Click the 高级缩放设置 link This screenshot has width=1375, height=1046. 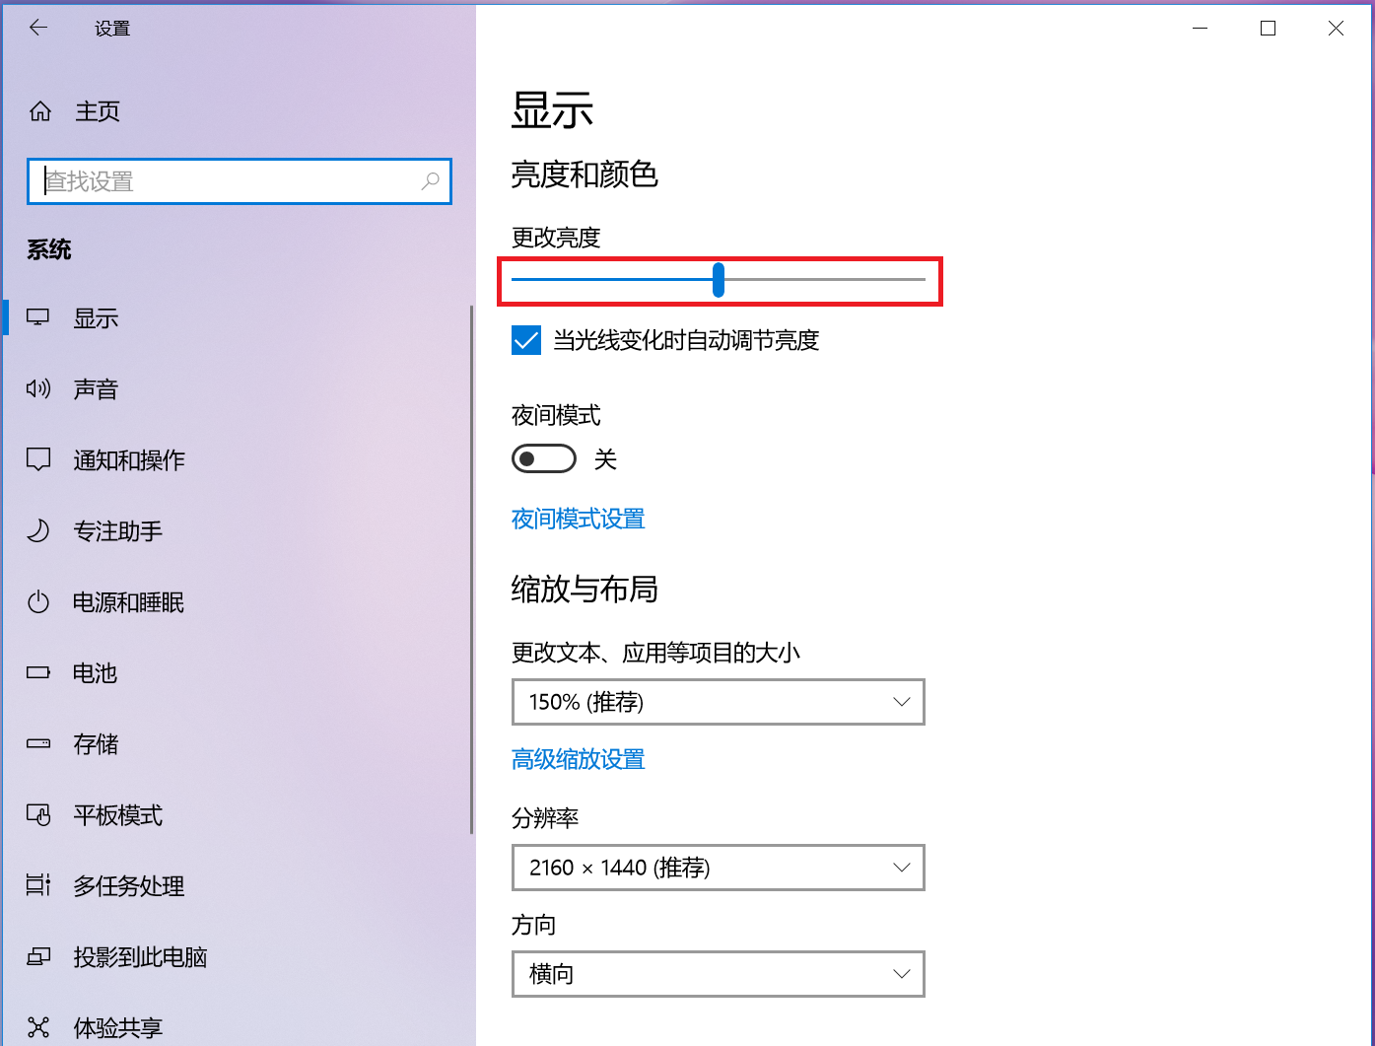[578, 759]
